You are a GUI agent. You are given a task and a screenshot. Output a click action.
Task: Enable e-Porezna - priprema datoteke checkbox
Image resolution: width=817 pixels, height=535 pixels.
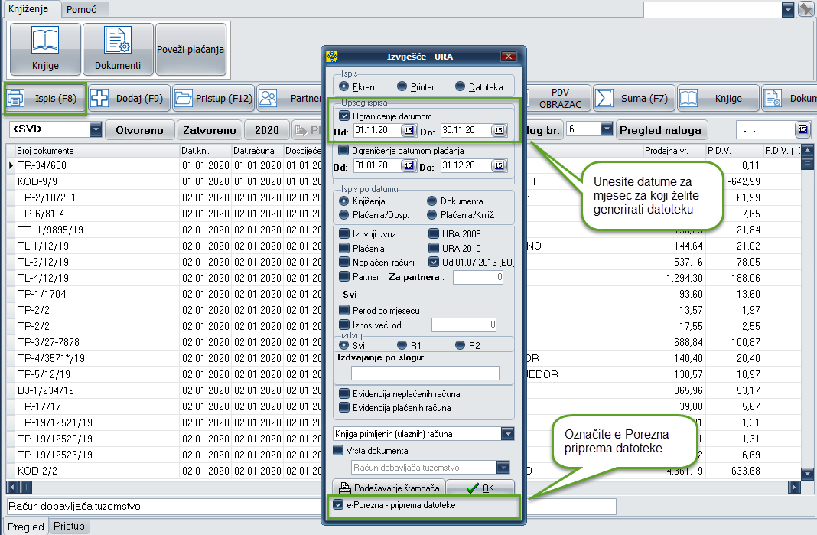pos(339,505)
